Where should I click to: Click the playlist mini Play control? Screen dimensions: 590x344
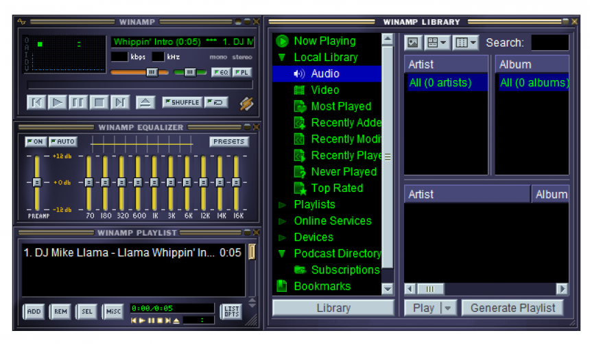(x=142, y=320)
